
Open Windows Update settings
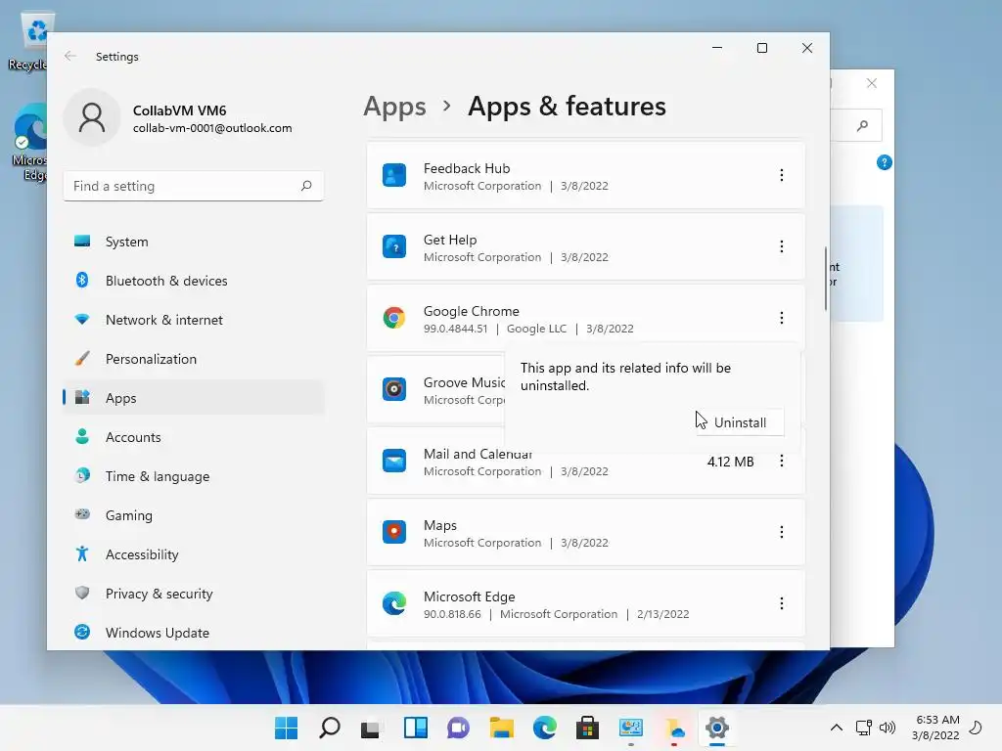(x=194, y=633)
